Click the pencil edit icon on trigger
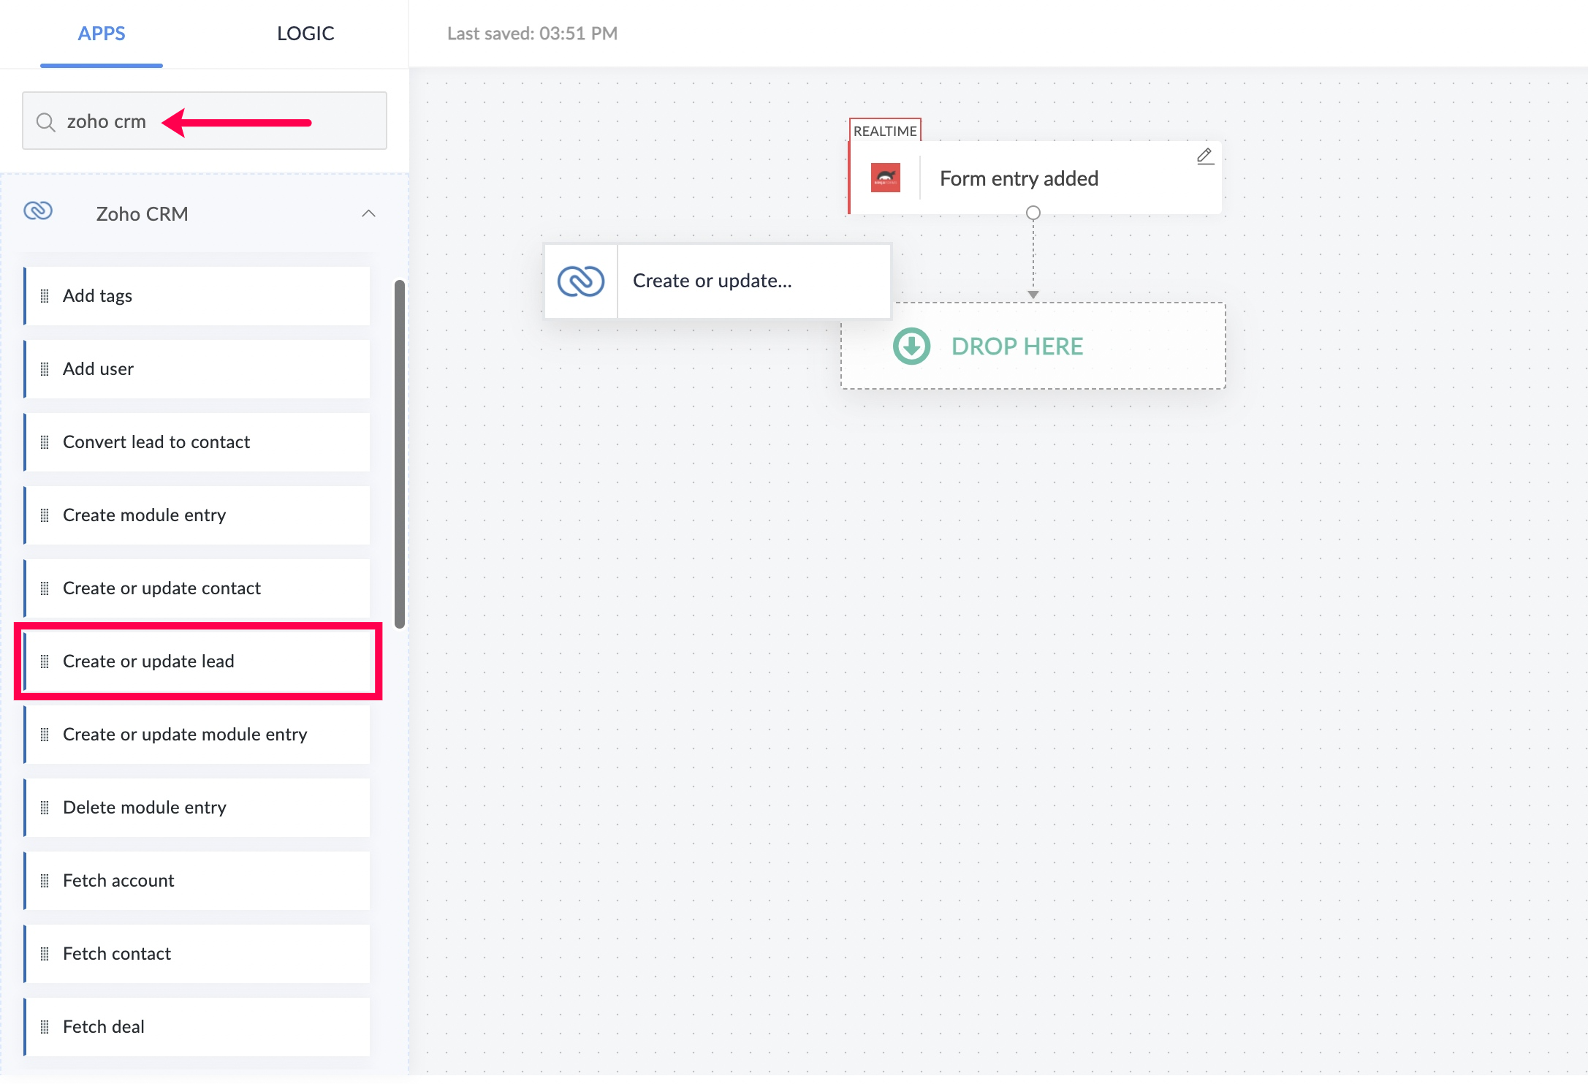The image size is (1588, 1084). click(x=1204, y=156)
